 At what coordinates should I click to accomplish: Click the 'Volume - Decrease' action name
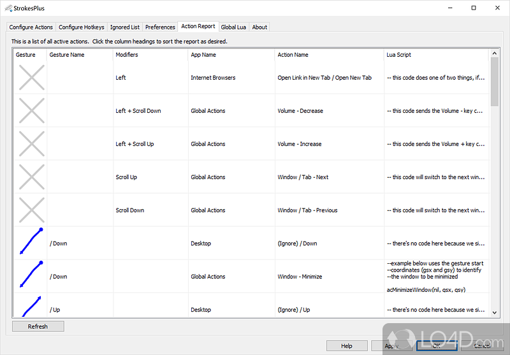pos(300,111)
